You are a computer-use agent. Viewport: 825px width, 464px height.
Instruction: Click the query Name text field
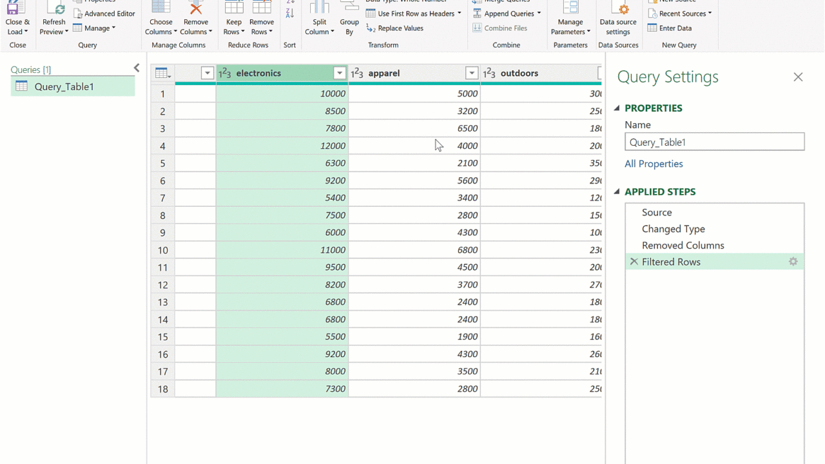point(714,142)
